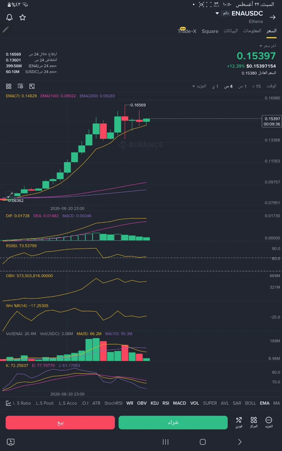The width and height of the screenshot is (282, 451).
Task: Toggle the L.S Ratio indicator
Action: tap(22, 403)
